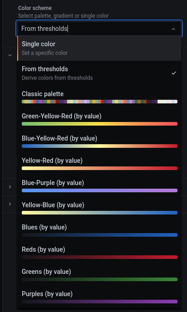Viewport: 187px width, 312px height.
Task: Collapse the expanded section chevron on left
Action: tap(10, 55)
